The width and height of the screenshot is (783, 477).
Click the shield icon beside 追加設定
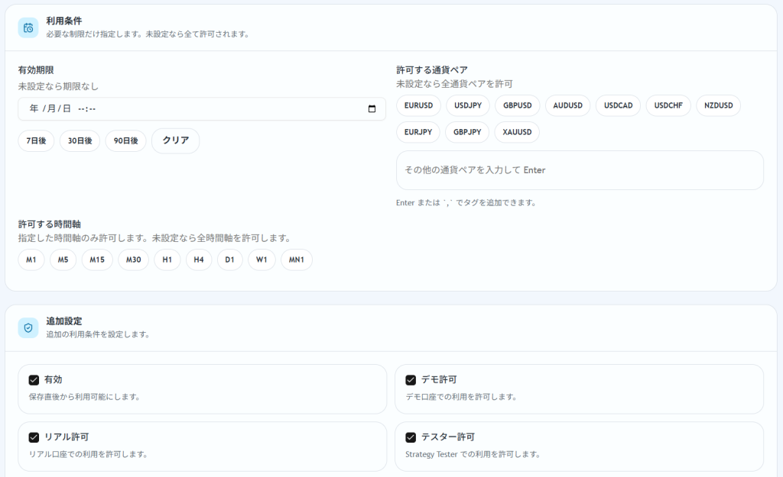tap(28, 327)
